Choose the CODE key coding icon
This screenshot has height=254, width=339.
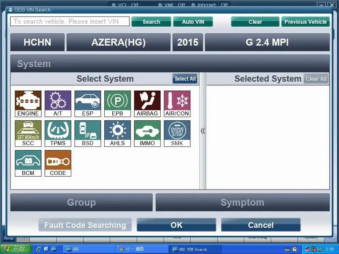click(x=58, y=163)
